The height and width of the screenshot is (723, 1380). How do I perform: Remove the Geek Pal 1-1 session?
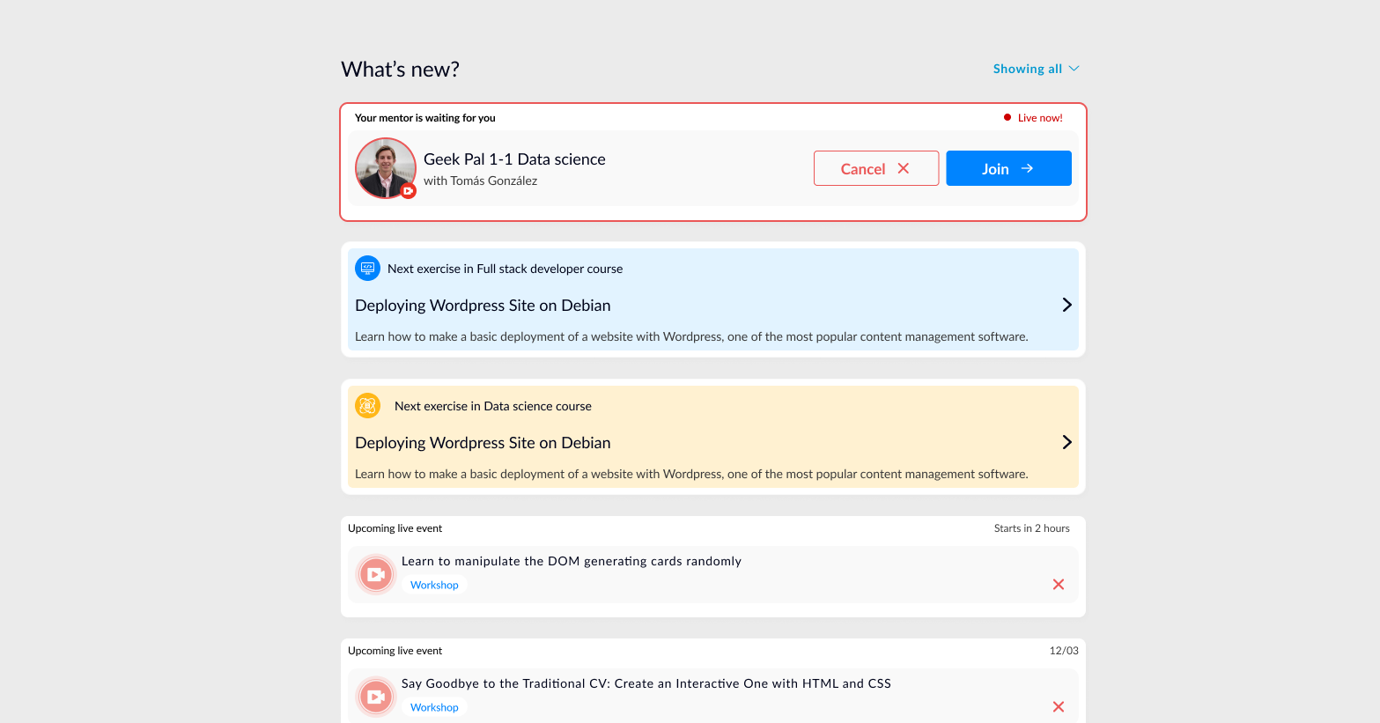[x=876, y=168]
